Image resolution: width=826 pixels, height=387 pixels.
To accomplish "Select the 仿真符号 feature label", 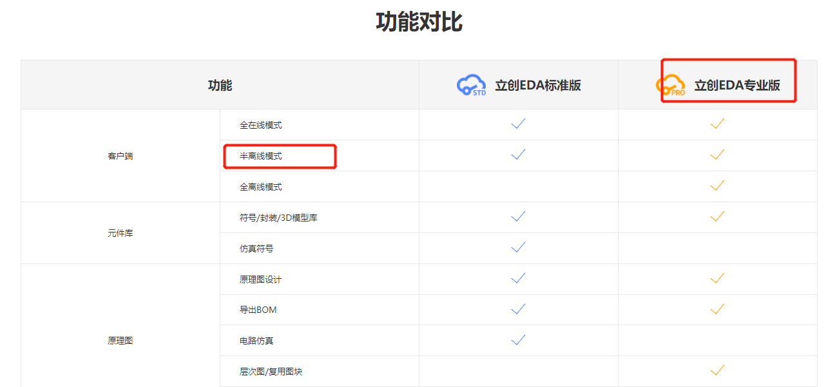I will pos(256,249).
